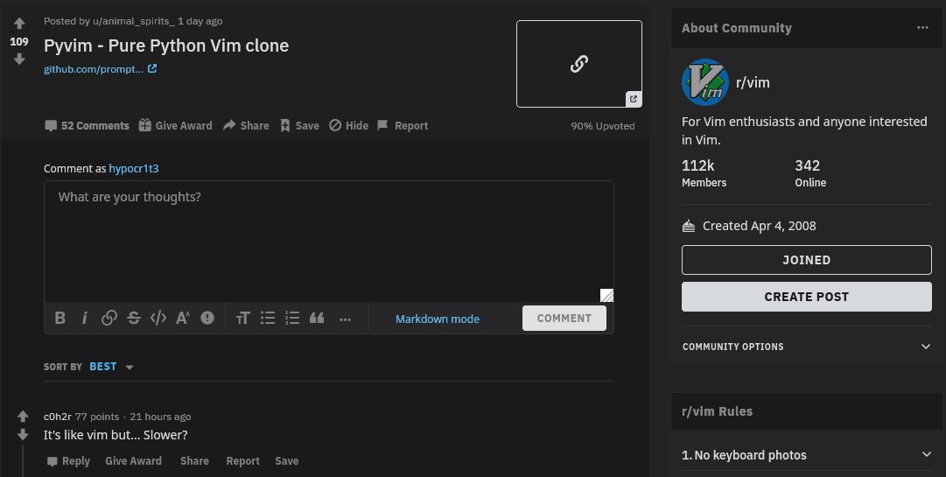Click Create Post button
Screen dimensions: 946x477
[807, 297]
